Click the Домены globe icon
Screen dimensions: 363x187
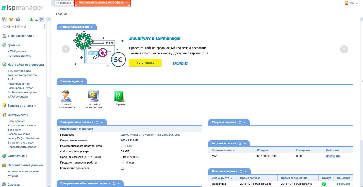point(4,45)
